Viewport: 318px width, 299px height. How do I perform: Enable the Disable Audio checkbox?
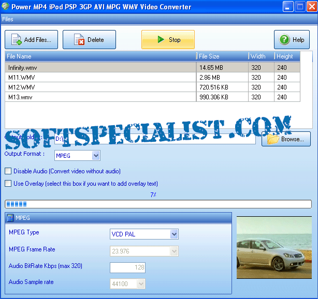point(8,171)
